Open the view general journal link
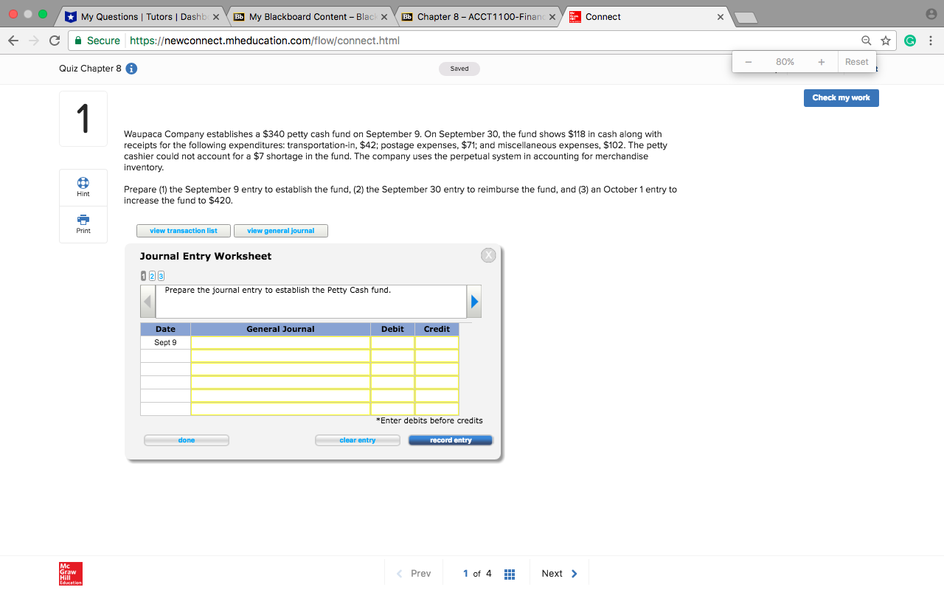Image resolution: width=944 pixels, height=590 pixels. pyautogui.click(x=280, y=230)
